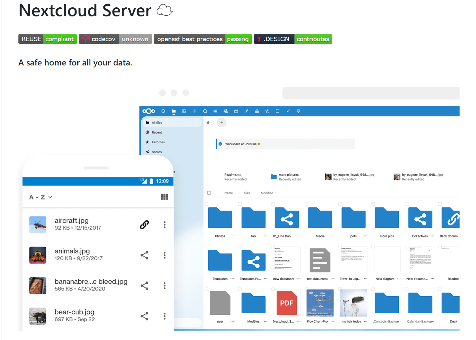
Task: Click the plus button to add a new file
Action: tap(222, 123)
